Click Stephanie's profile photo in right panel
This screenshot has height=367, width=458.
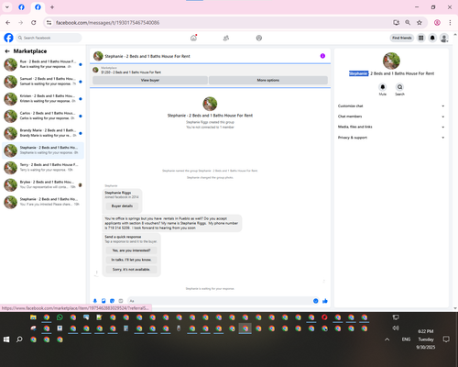click(x=391, y=61)
